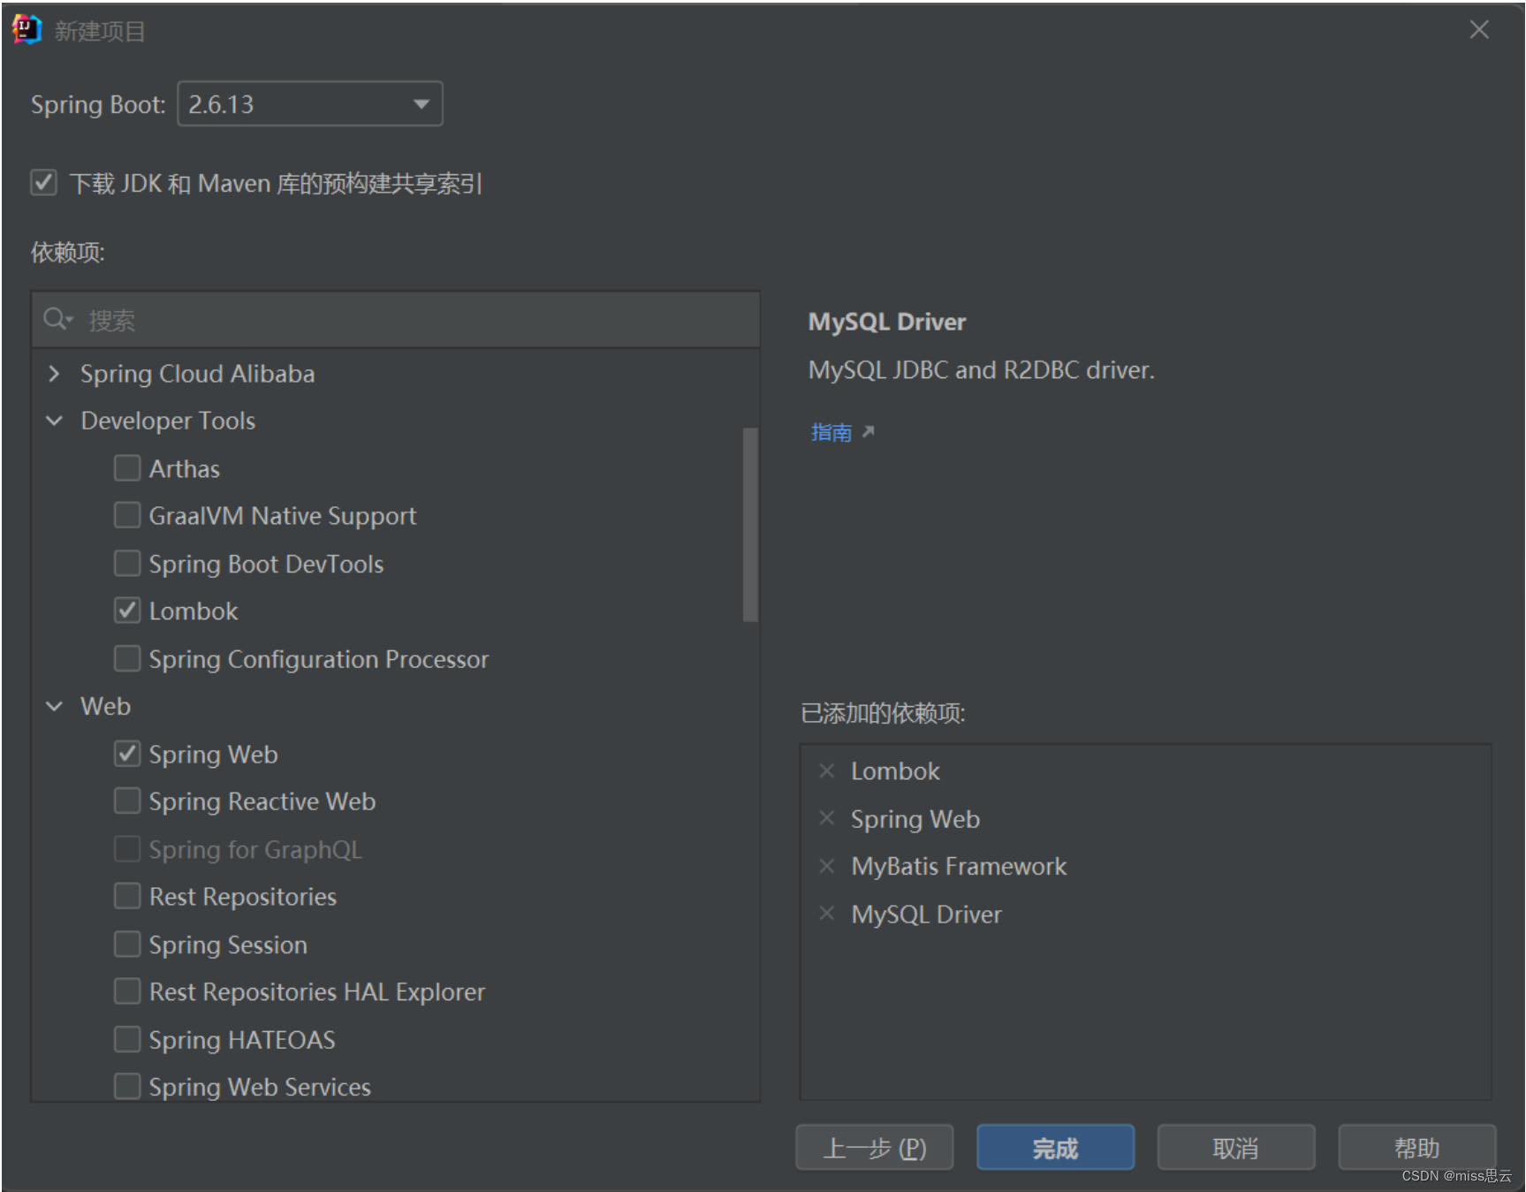This screenshot has height=1192, width=1526.
Task: Enable Spring Session checkbox
Action: 127,944
